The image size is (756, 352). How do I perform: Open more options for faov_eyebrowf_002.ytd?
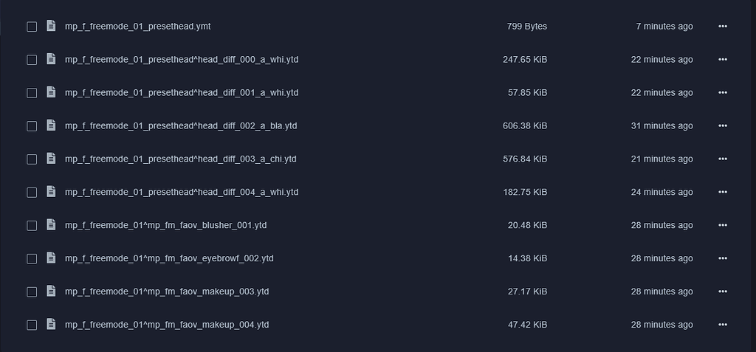tap(722, 258)
